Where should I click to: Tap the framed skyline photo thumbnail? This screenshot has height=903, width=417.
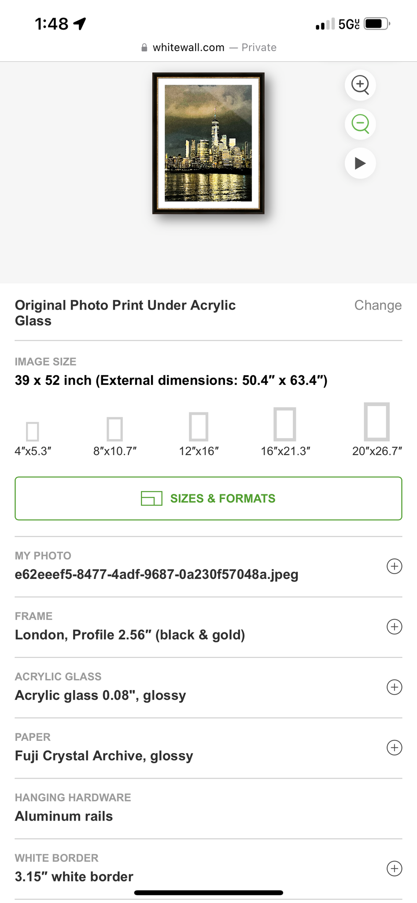208,143
